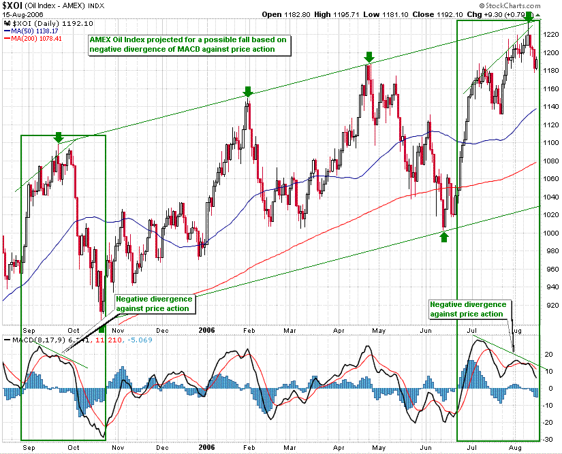Click the '(Oil Index - AMEX) INDX' subtitle
This screenshot has height=454, width=562.
point(65,5)
